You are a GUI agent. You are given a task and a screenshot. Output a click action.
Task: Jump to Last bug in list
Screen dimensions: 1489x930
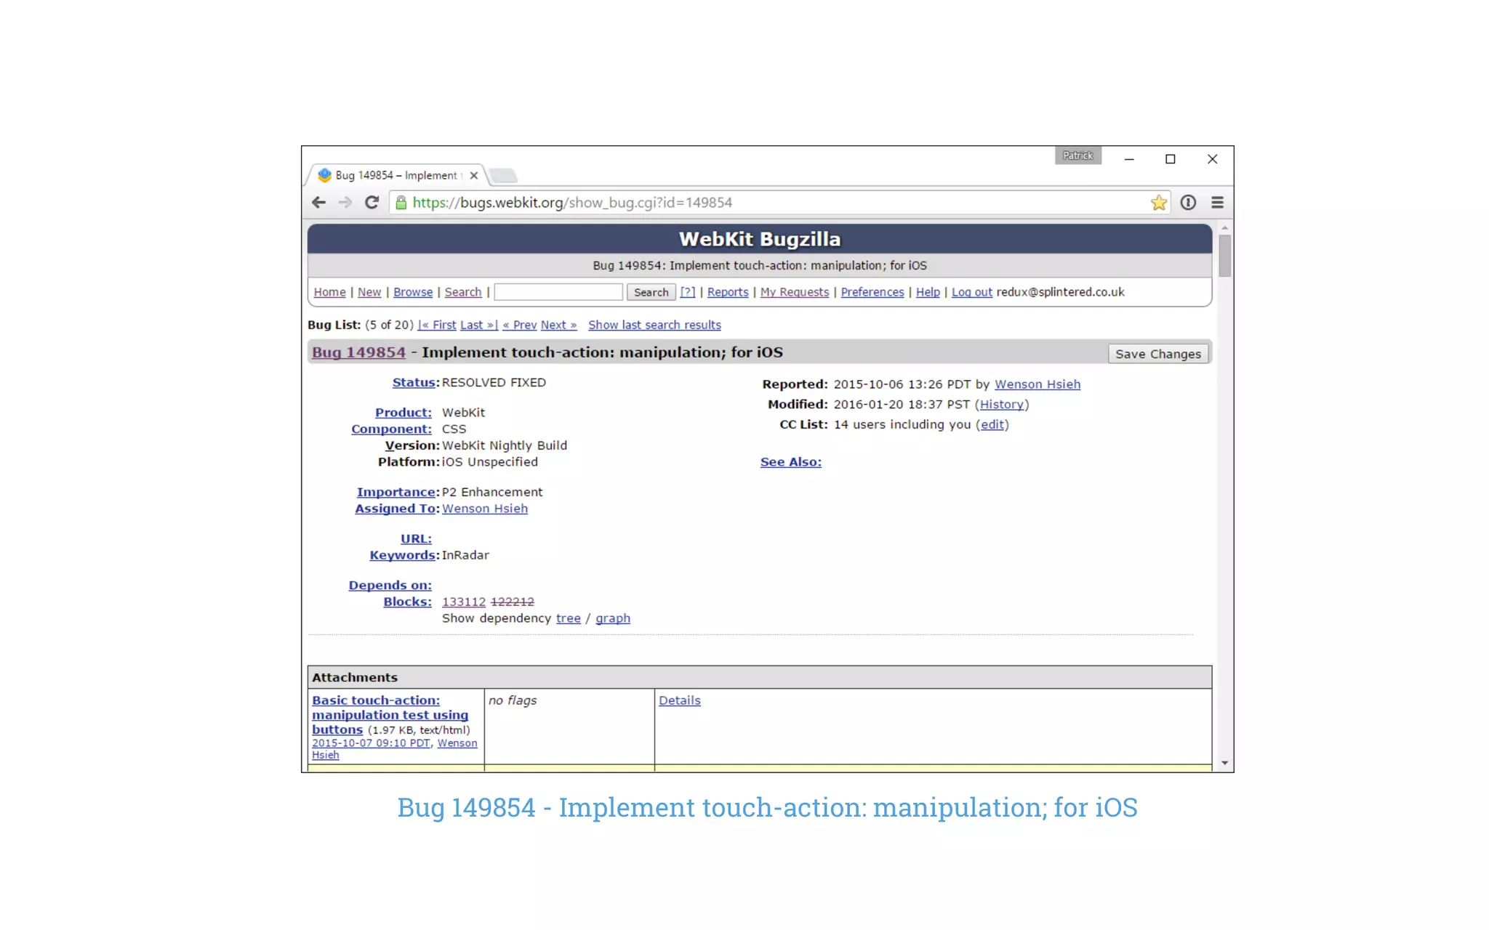point(479,325)
